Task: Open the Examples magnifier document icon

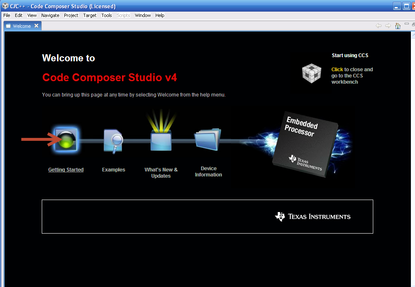Action: coord(113,141)
